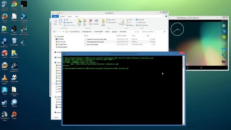The image size is (231, 130).
Task: Open Phone app in Android emulator
Action: 224,55
